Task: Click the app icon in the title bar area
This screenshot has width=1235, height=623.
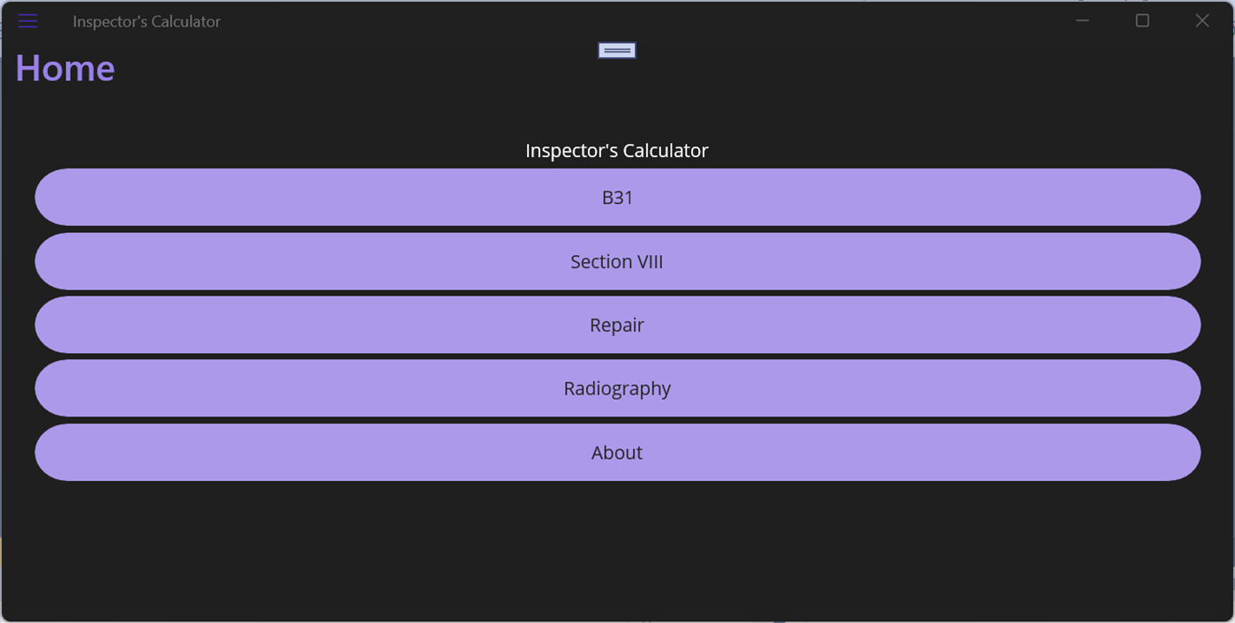Action: pos(27,20)
